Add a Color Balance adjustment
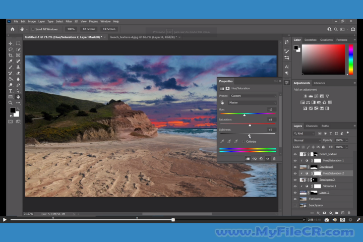 [308, 102]
